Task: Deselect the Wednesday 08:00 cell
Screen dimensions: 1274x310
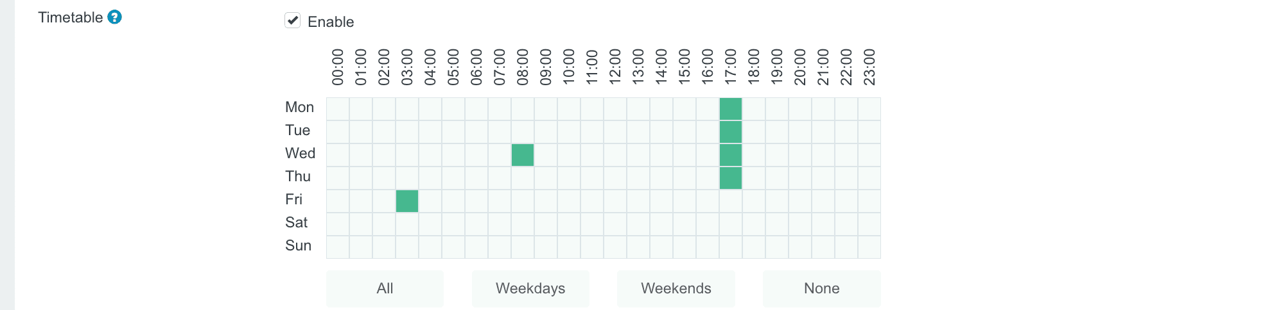Action: click(523, 155)
